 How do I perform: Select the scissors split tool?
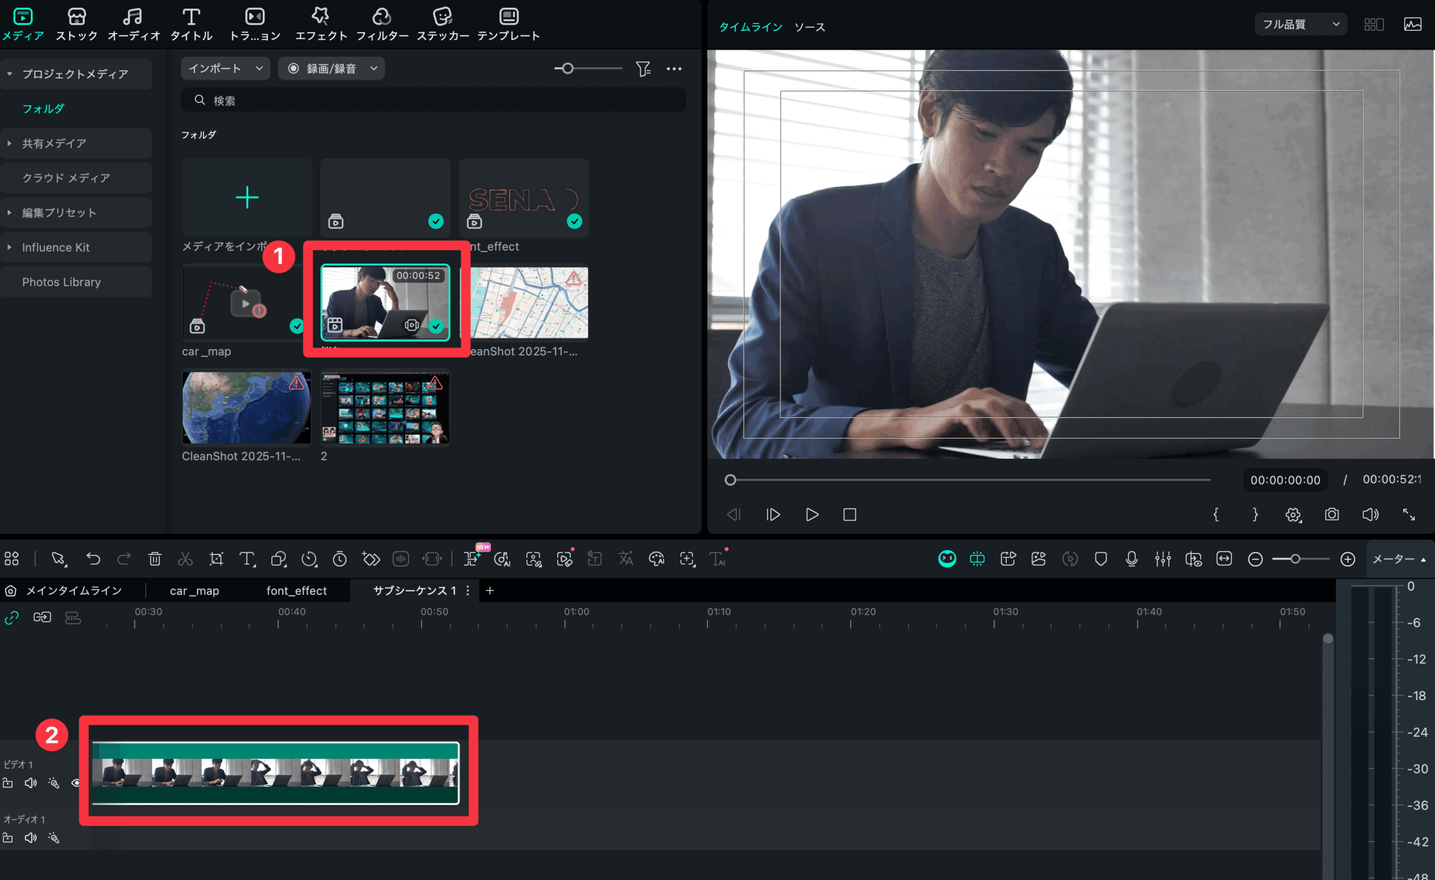[185, 558]
